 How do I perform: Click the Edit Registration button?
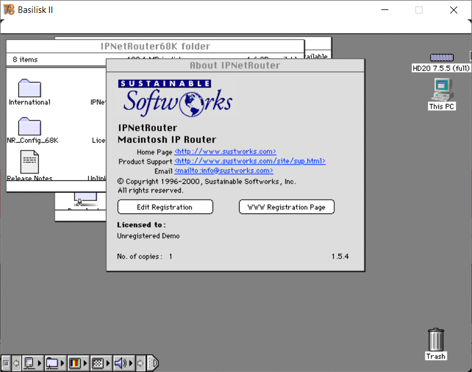(x=165, y=207)
